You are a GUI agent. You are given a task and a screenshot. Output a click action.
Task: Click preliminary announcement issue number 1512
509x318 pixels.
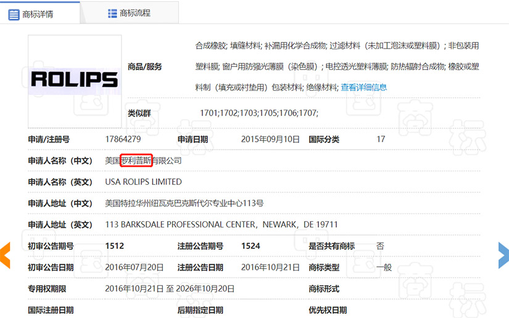click(115, 246)
